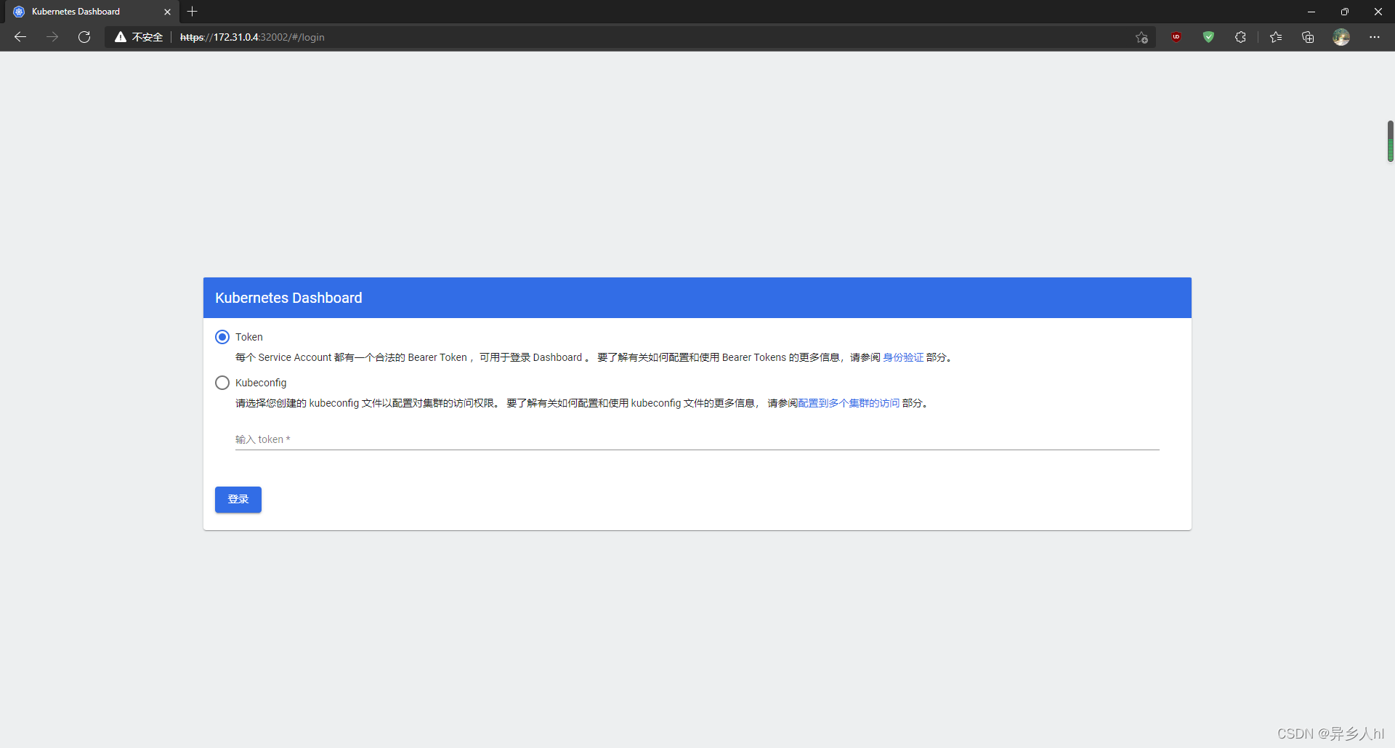Open the browser settings ellipsis menu
Viewport: 1395px width, 748px height.
1375,37
